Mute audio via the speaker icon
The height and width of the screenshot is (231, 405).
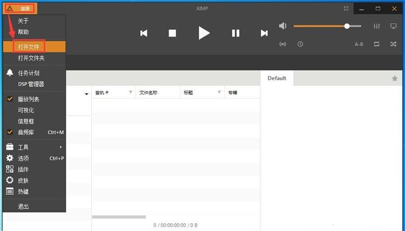point(282,26)
